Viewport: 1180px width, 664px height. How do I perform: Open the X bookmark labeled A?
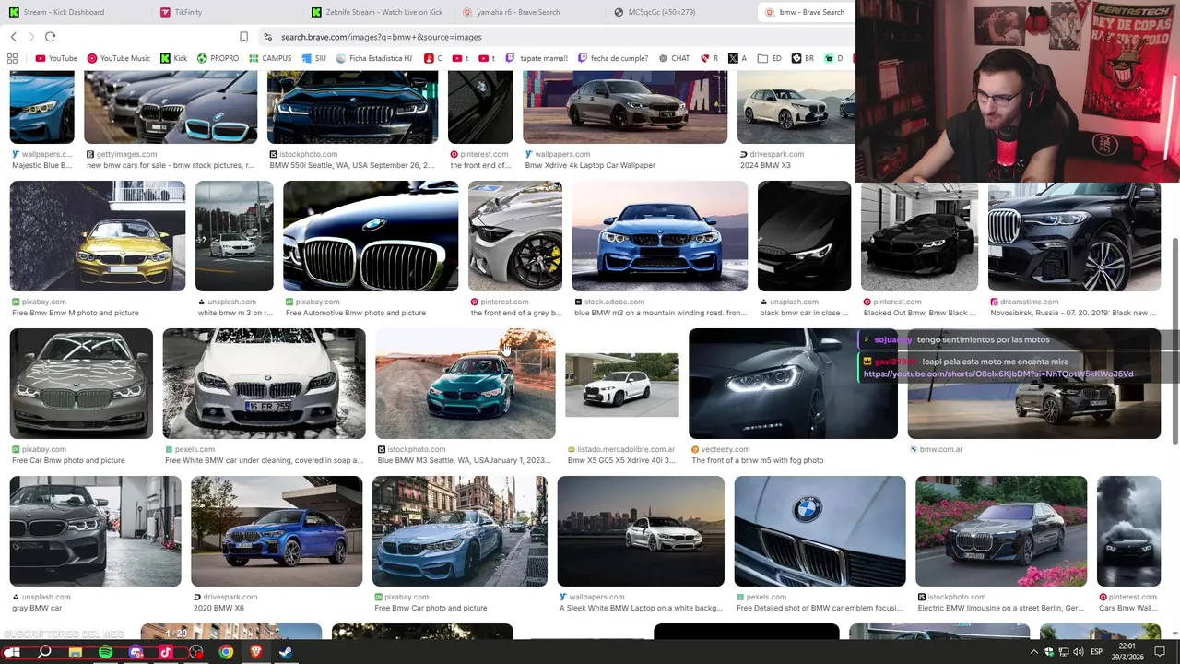(x=737, y=58)
